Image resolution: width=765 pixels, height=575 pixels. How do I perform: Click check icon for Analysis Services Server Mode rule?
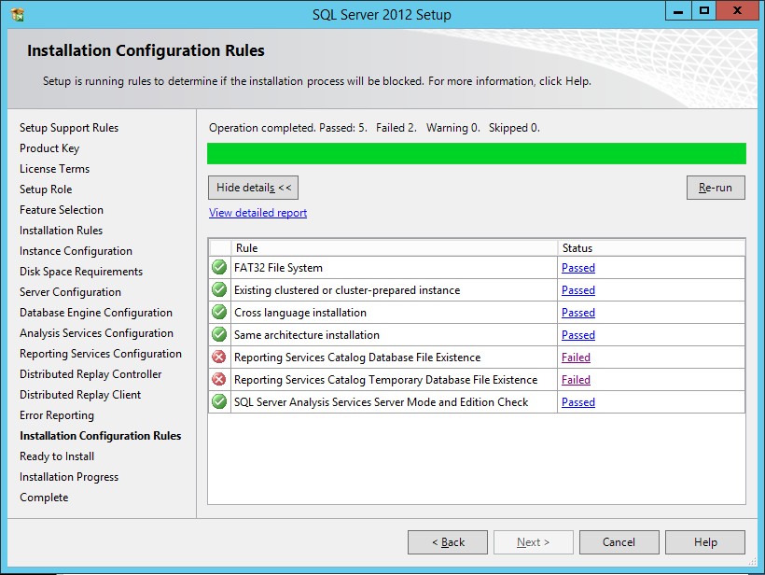point(219,401)
